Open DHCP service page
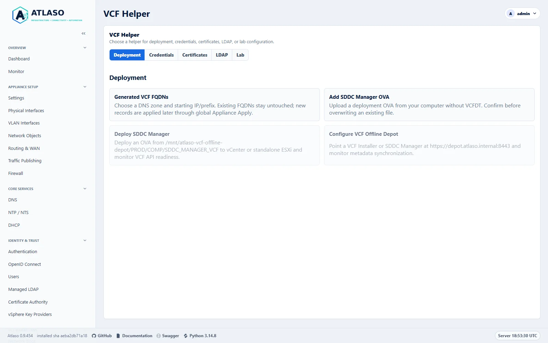This screenshot has width=548, height=343. click(x=14, y=225)
